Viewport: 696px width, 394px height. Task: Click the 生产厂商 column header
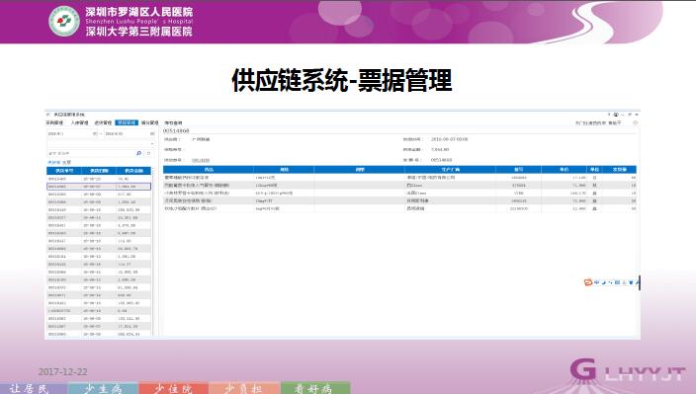tap(450, 169)
